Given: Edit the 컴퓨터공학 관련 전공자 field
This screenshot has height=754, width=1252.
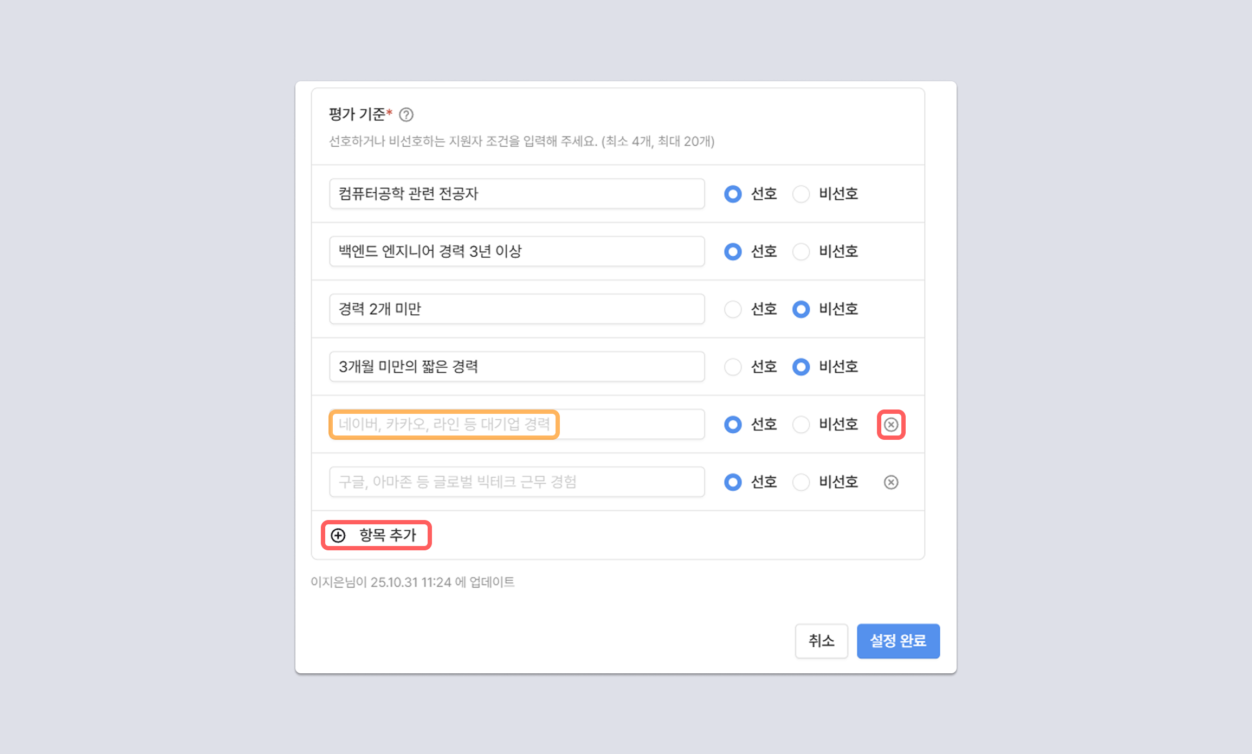Looking at the screenshot, I should click(x=517, y=194).
